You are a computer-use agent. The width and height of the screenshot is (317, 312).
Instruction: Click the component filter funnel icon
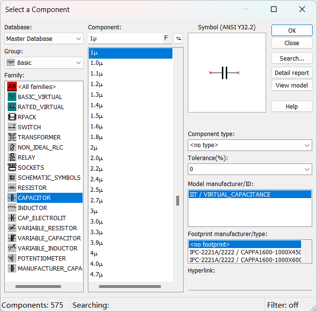[x=178, y=38]
